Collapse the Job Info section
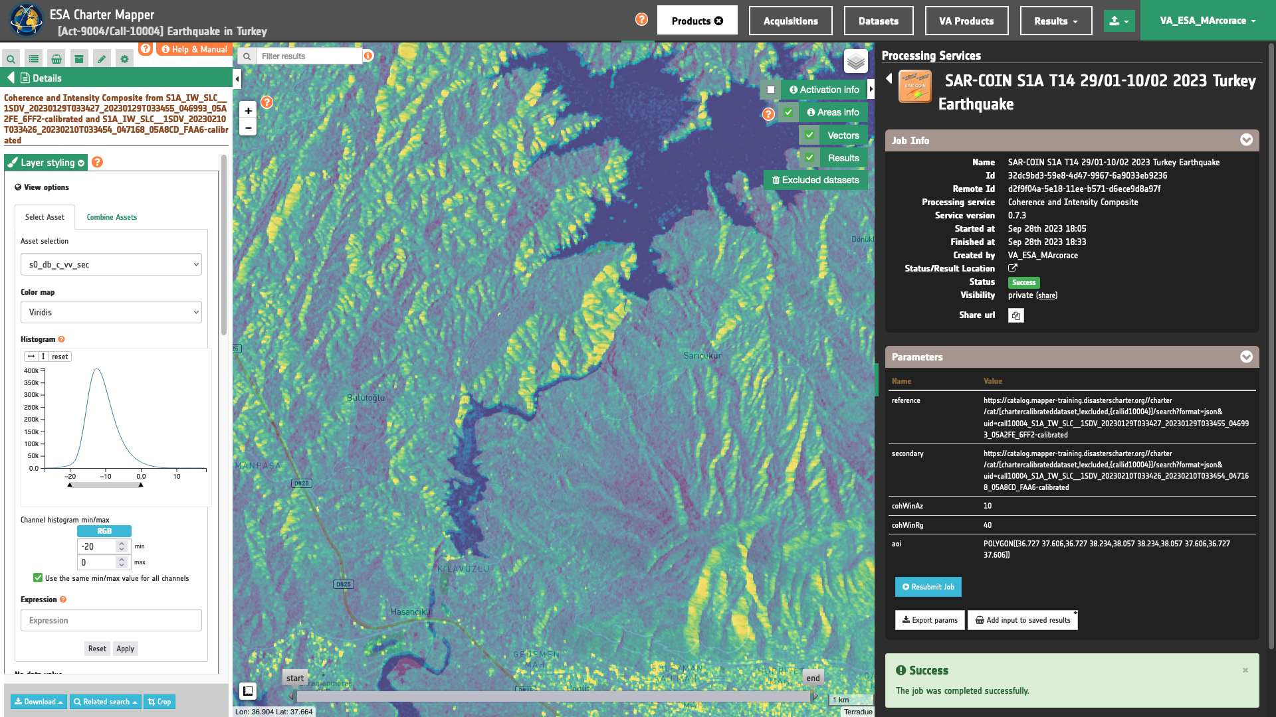This screenshot has width=1276, height=717. (x=1246, y=140)
